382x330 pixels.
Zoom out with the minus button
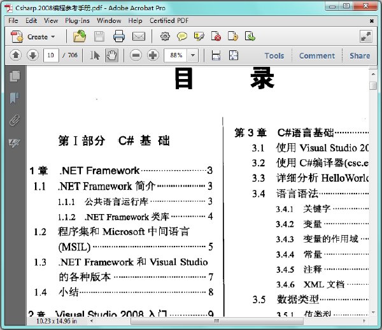coord(136,55)
